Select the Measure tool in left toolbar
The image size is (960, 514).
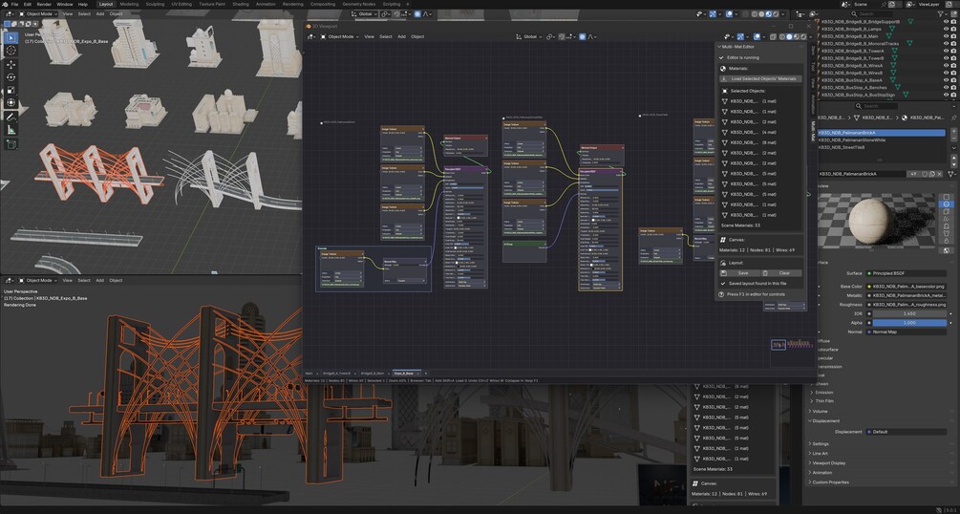point(11,129)
